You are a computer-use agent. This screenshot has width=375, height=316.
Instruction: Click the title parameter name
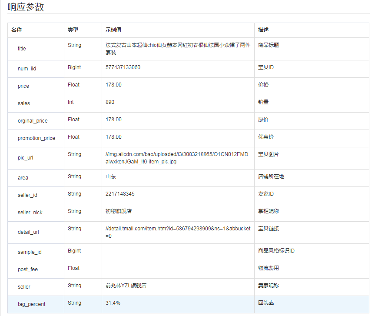(22, 49)
